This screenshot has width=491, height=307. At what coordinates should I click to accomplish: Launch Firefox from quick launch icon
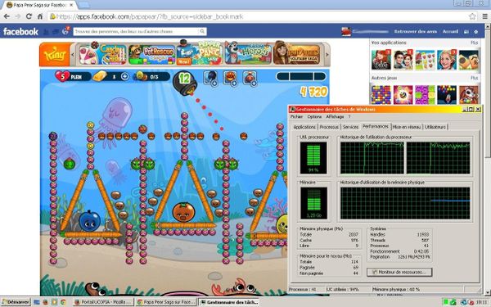click(x=46, y=302)
